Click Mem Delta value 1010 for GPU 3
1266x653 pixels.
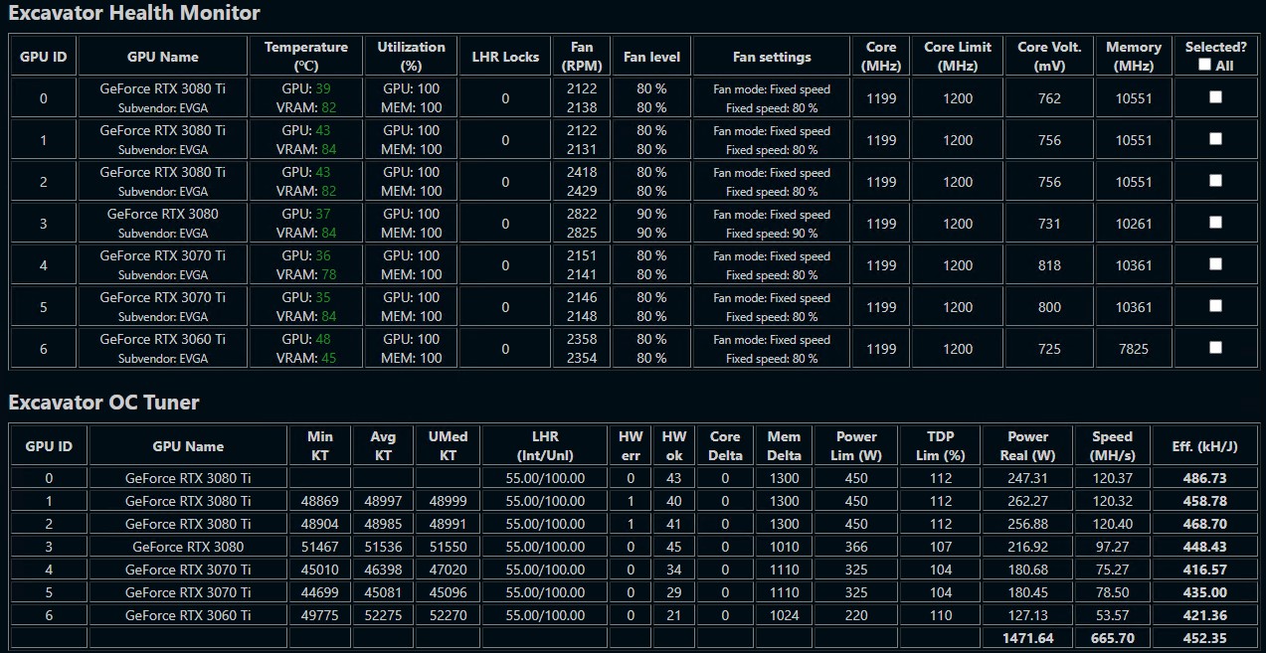pyautogui.click(x=784, y=547)
